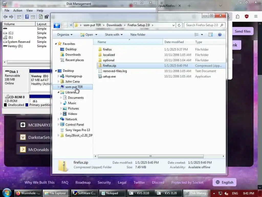Toggle the preview pane button in Explorer
Viewport: 262px width, 197px height.
211,35
